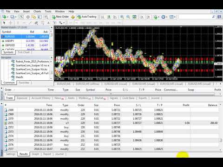The height and width of the screenshot is (167, 223).
Task: Click the Zoom In magnifier icon
Action: coord(122,17)
